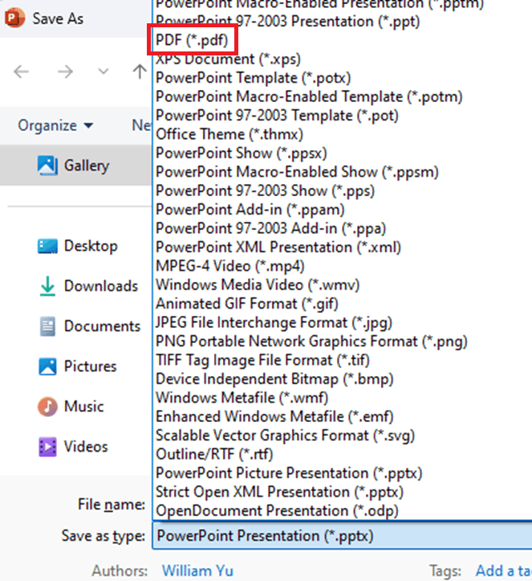The height and width of the screenshot is (581, 532).
Task: Go back with the left arrow button
Action: pos(21,72)
